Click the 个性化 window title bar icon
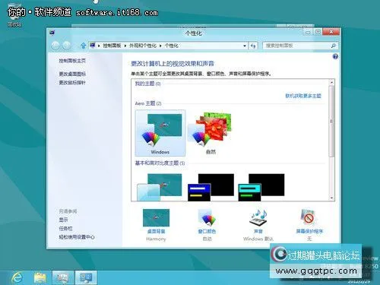The height and width of the screenshot is (285, 380). 52,33
